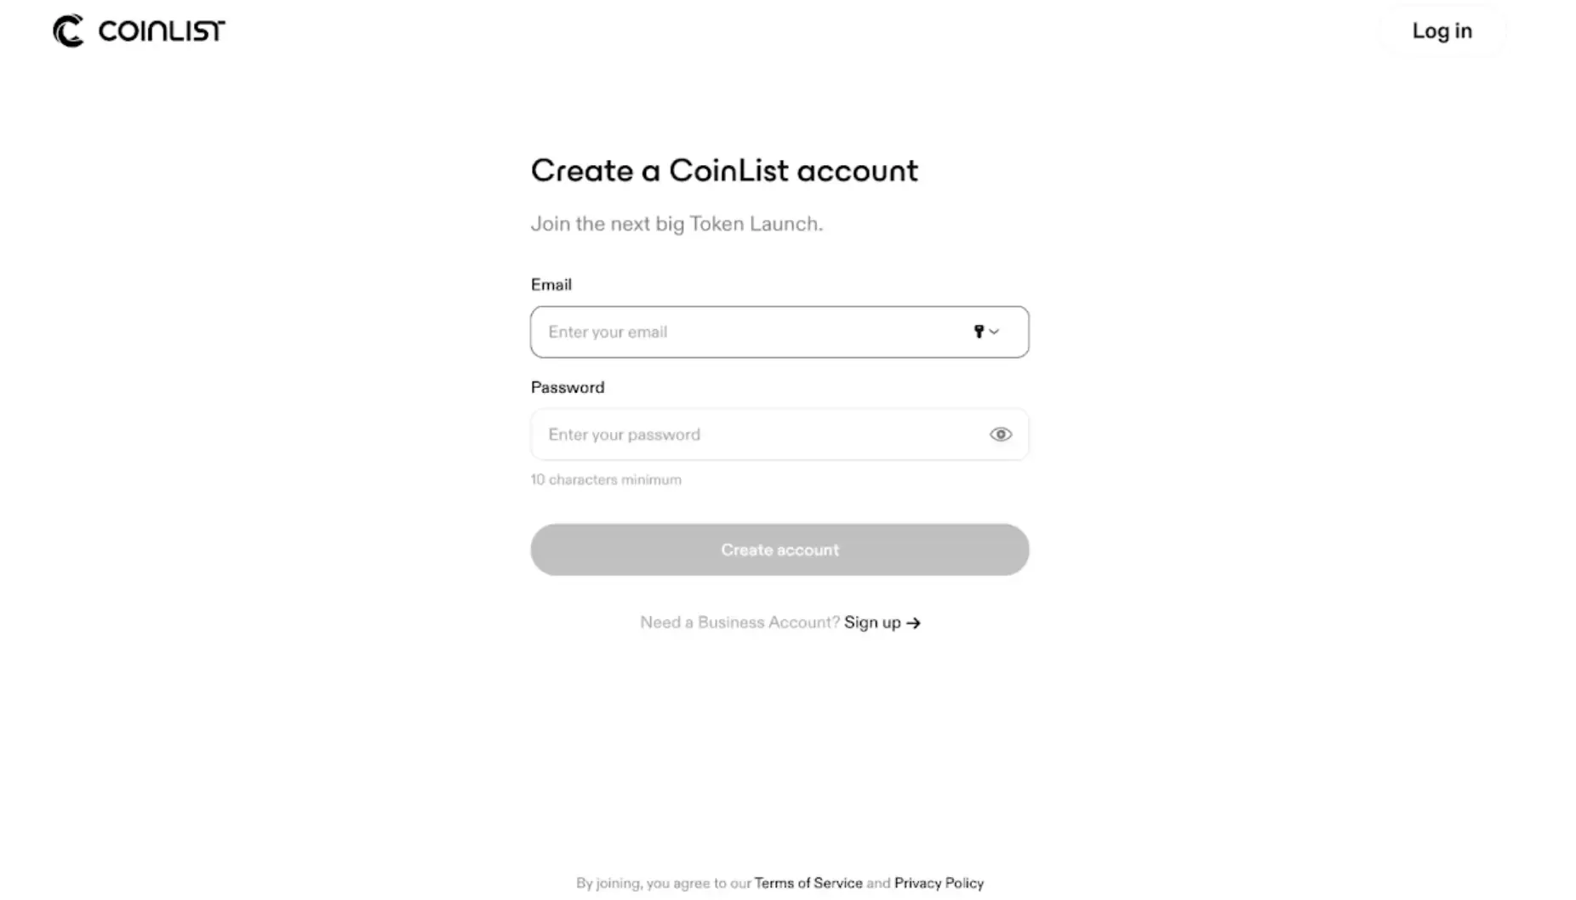Focus the Enter your email field
1576x900 pixels.
tap(749, 332)
